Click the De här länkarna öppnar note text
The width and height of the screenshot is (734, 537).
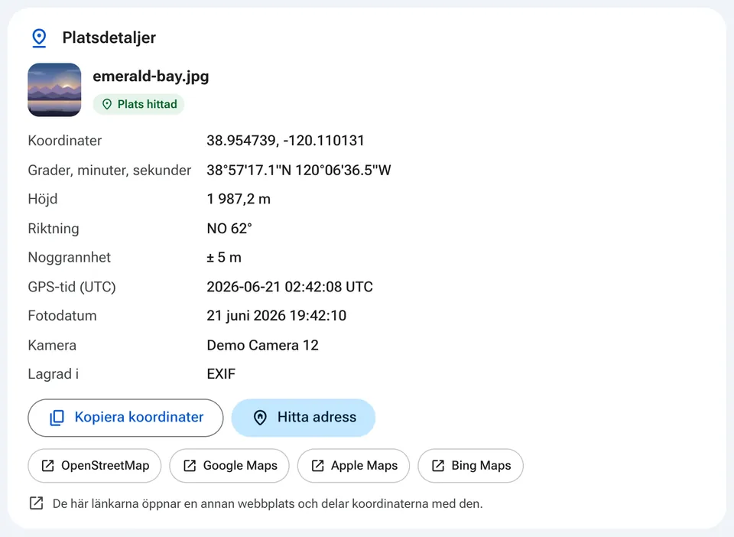(268, 504)
